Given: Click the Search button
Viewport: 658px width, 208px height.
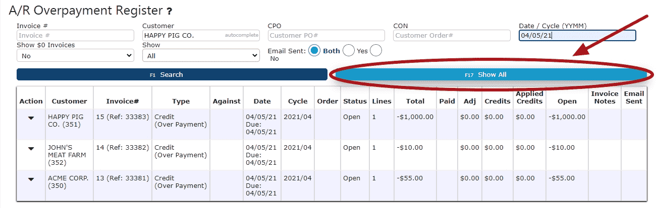Looking at the screenshot, I should 172,74.
